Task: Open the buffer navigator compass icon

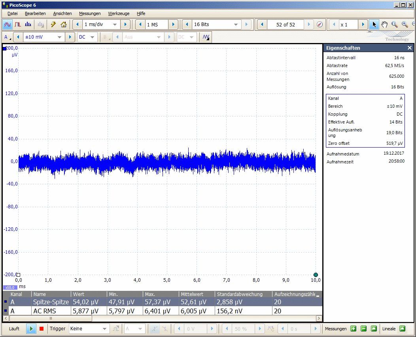Action: [x=320, y=24]
